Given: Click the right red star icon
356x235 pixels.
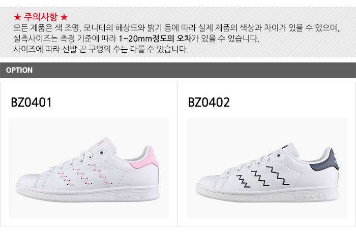Looking at the screenshot, I should pyautogui.click(x=64, y=17).
